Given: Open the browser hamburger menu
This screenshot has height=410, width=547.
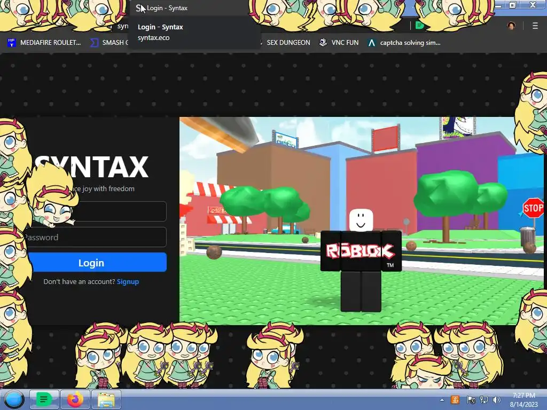Looking at the screenshot, I should click(535, 26).
